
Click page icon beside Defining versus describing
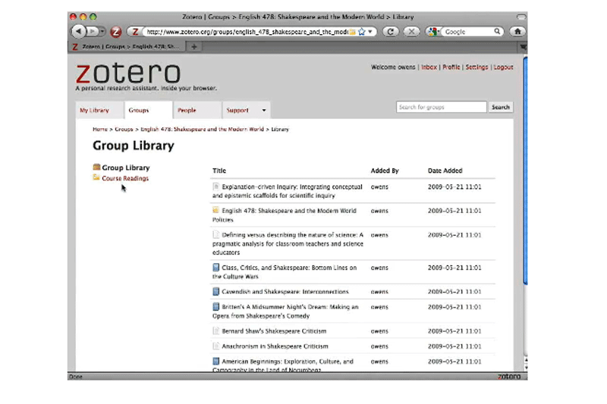(x=216, y=234)
